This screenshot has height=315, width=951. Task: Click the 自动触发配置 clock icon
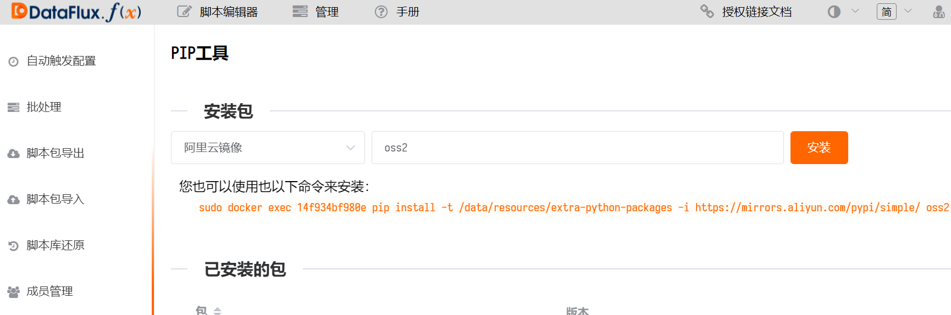tap(14, 61)
